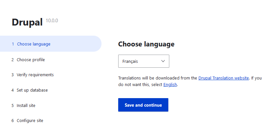Select the Set up database step
This screenshot has width=279, height=140.
coord(29,90)
